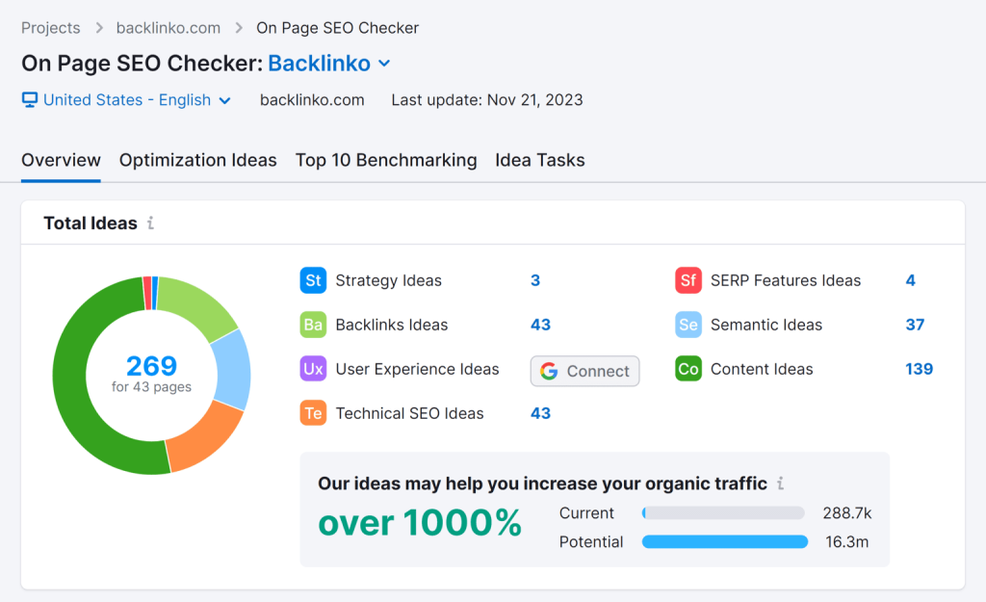Screen dimensions: 986x602
Task: Click the Potential traffic progress bar
Action: point(724,542)
